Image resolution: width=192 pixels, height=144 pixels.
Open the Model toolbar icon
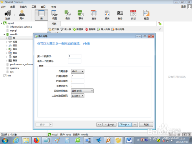(x=146, y=15)
